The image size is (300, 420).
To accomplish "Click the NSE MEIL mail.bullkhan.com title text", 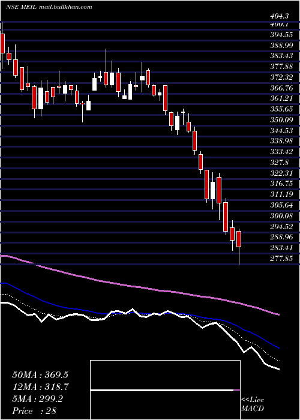I will (49, 7).
